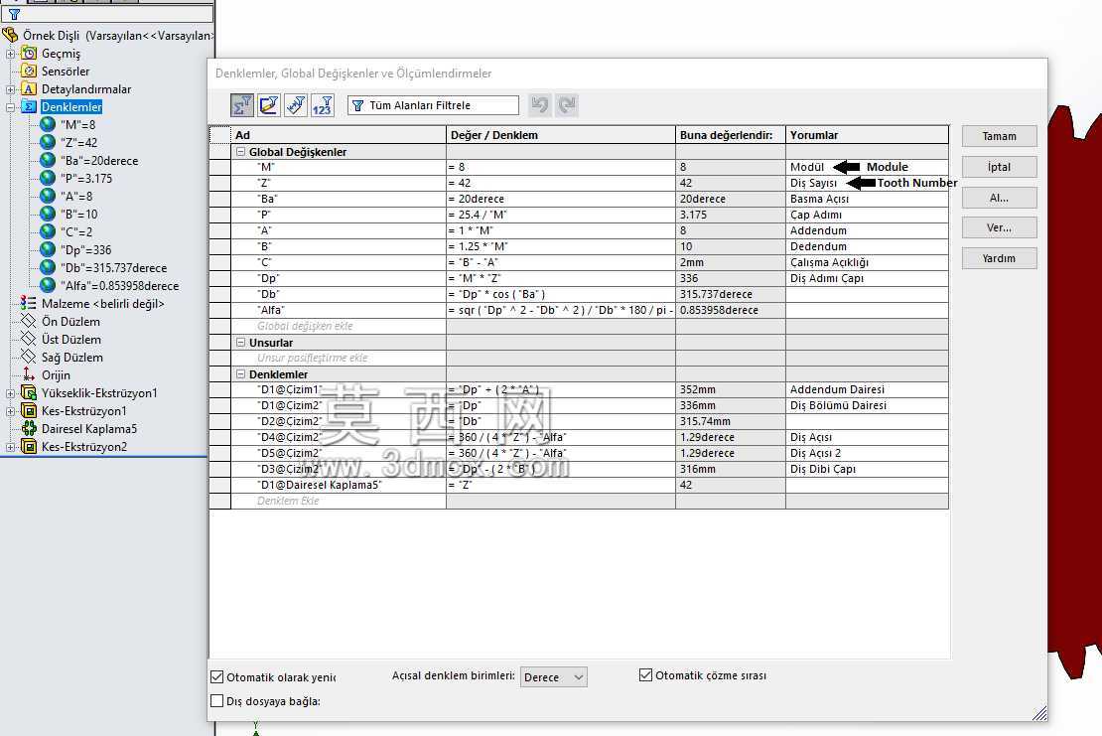Click the feature tree filter funnel icon
1102x736 pixels.
(x=14, y=14)
